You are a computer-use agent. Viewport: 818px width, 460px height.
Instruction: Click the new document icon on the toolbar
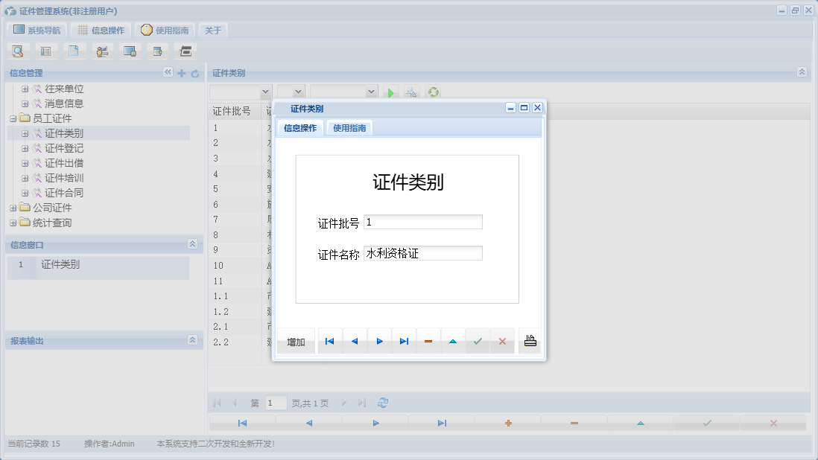(74, 51)
